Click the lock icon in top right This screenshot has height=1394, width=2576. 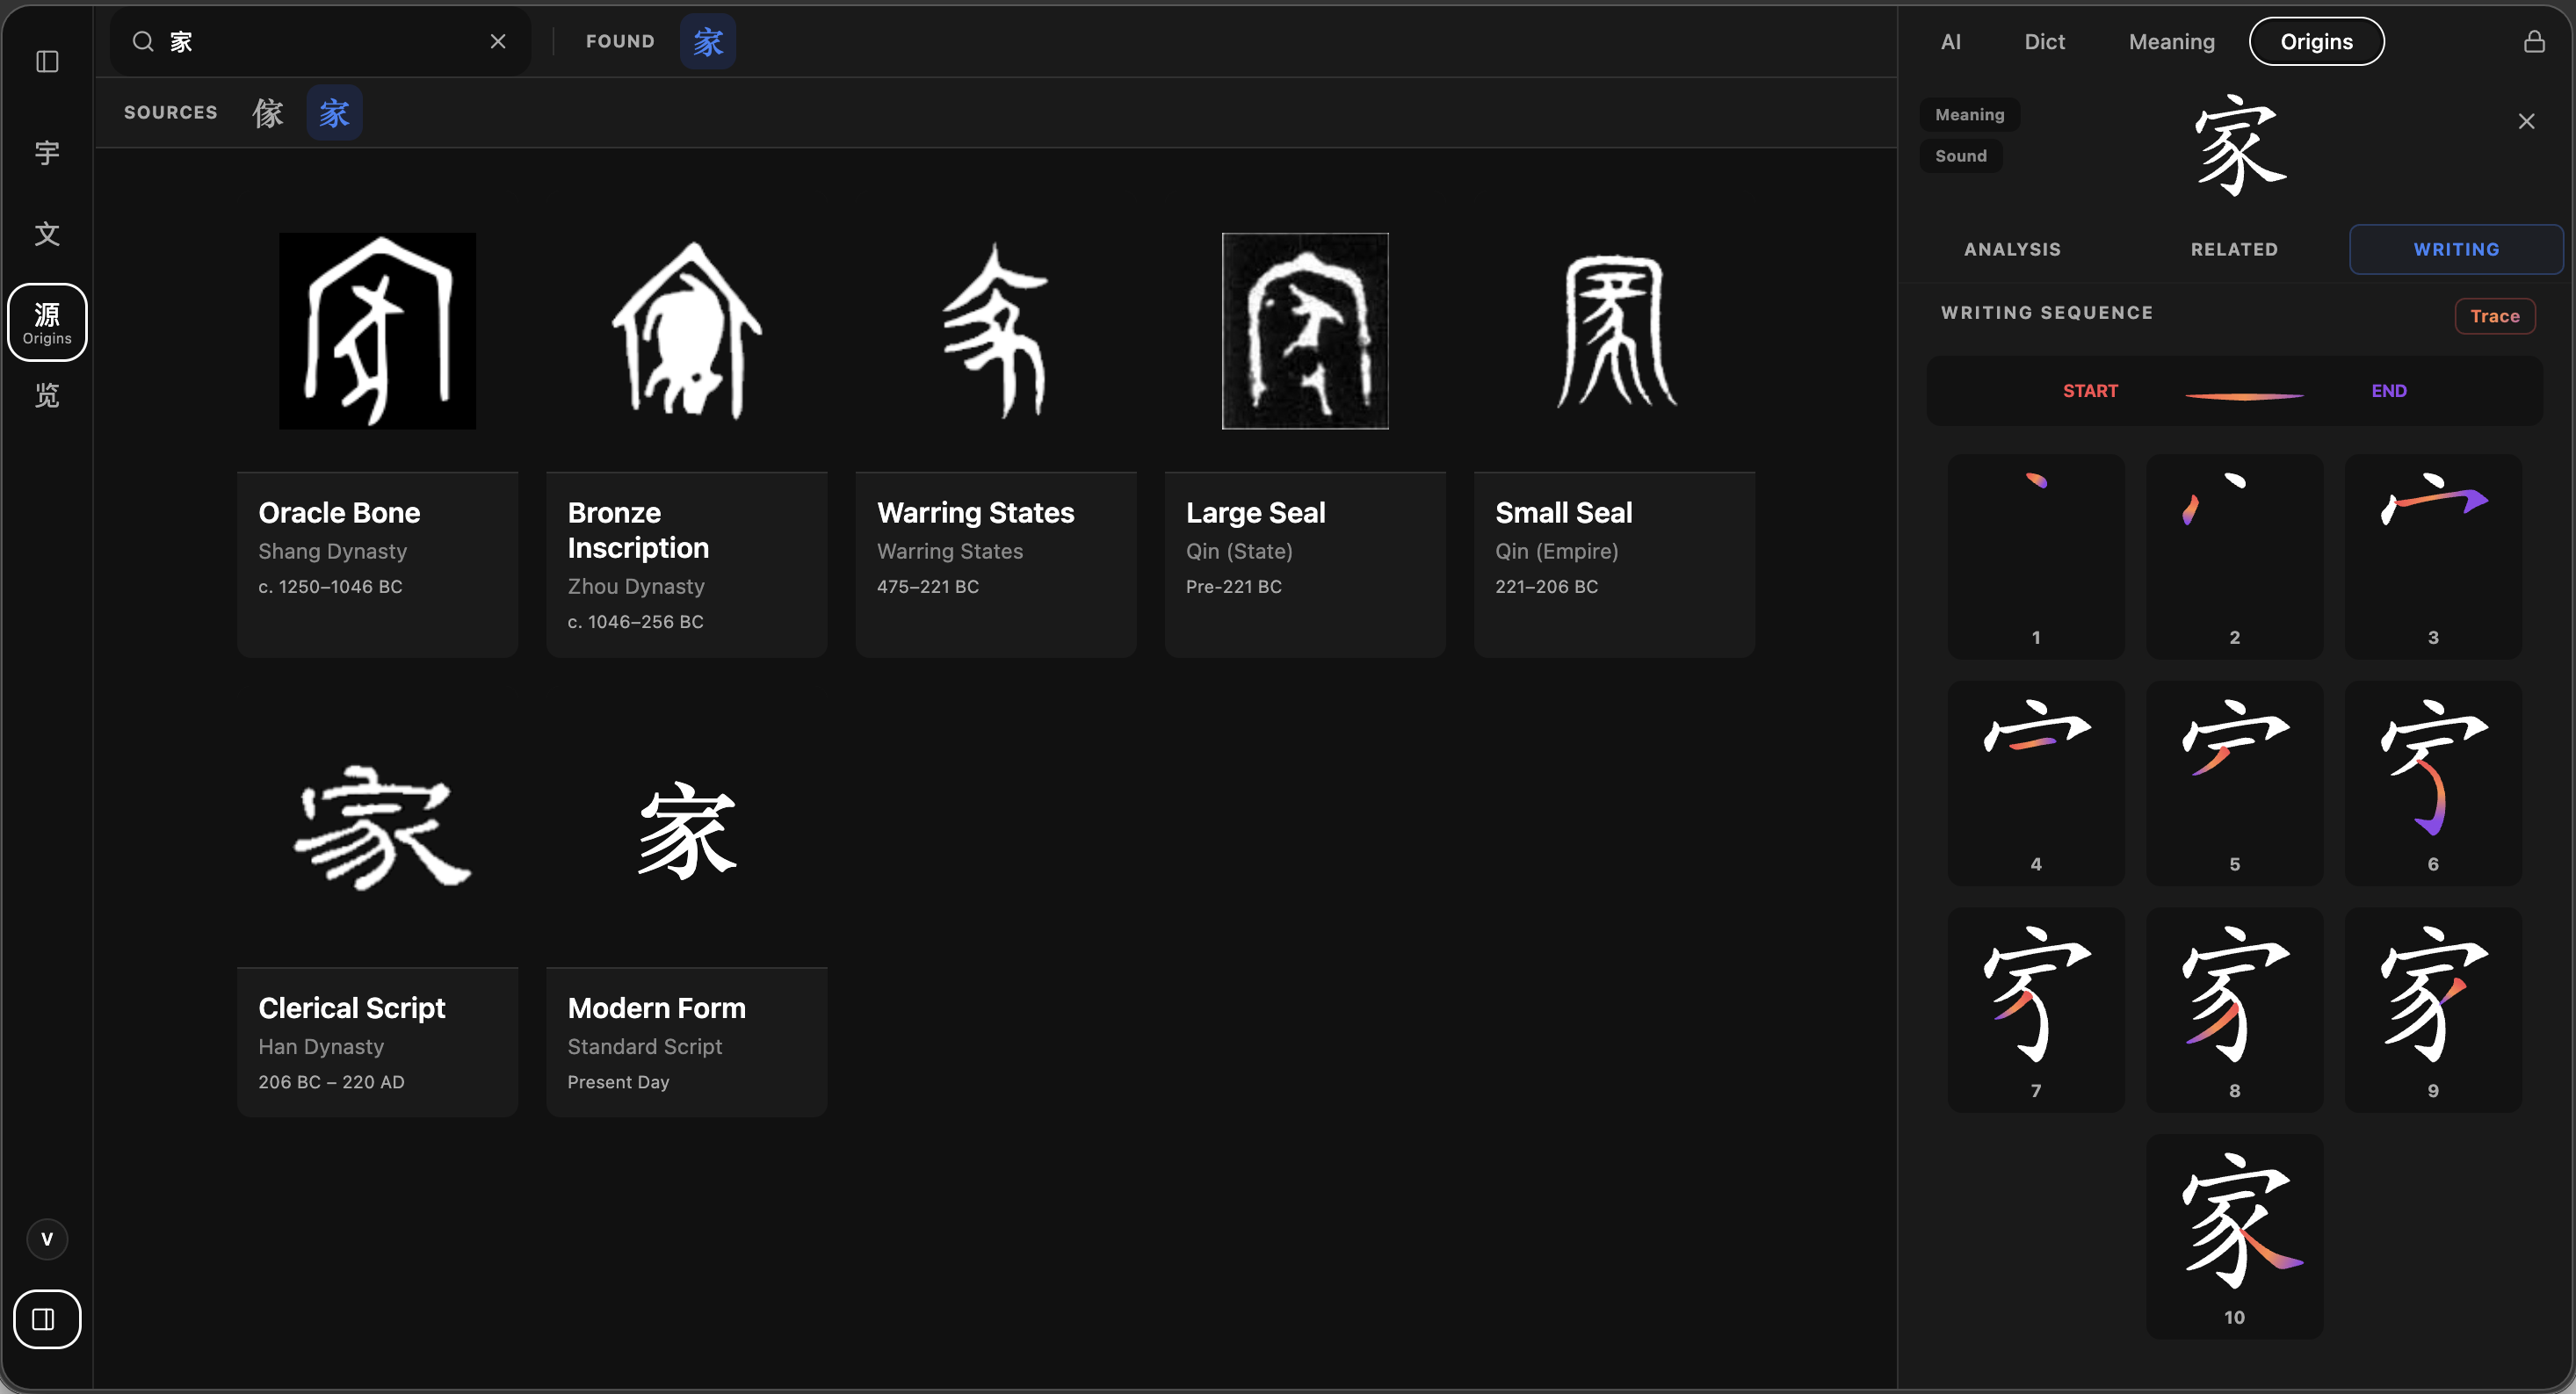tap(2533, 42)
